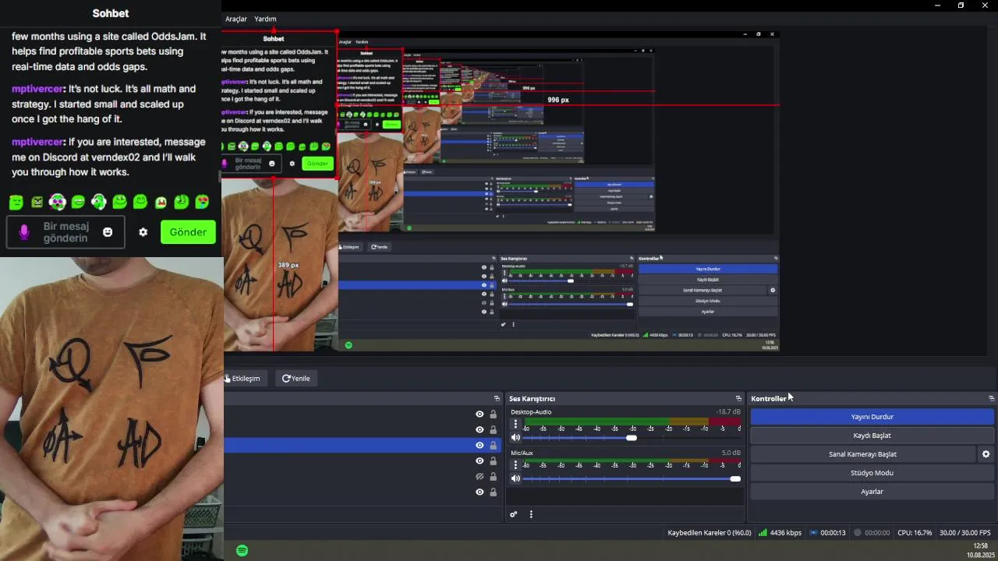Click the Desktop-Audio label
Screen dimensions: 998x561
point(531,411)
